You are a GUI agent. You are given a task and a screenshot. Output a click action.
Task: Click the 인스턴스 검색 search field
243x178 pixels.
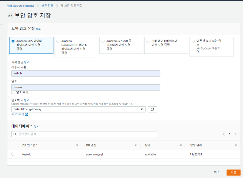84,134
